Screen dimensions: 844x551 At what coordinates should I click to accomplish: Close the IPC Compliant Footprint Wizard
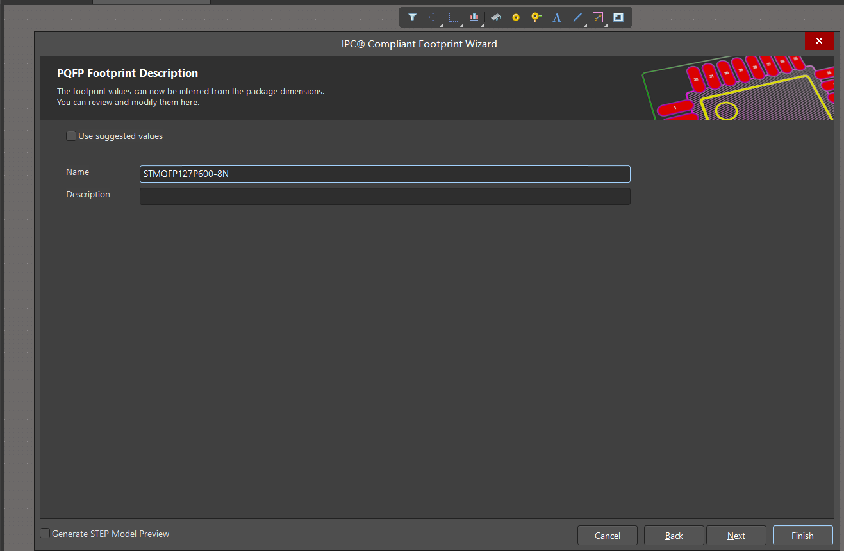[819, 41]
